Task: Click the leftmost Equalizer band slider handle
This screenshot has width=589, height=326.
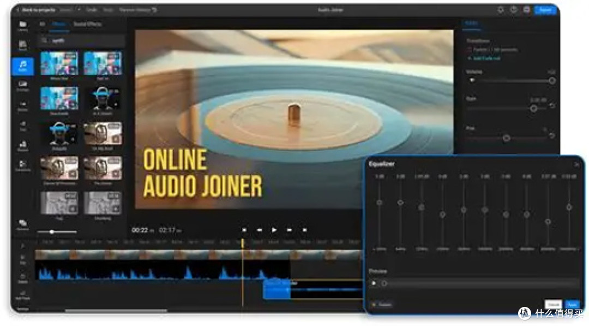Action: [380, 202]
